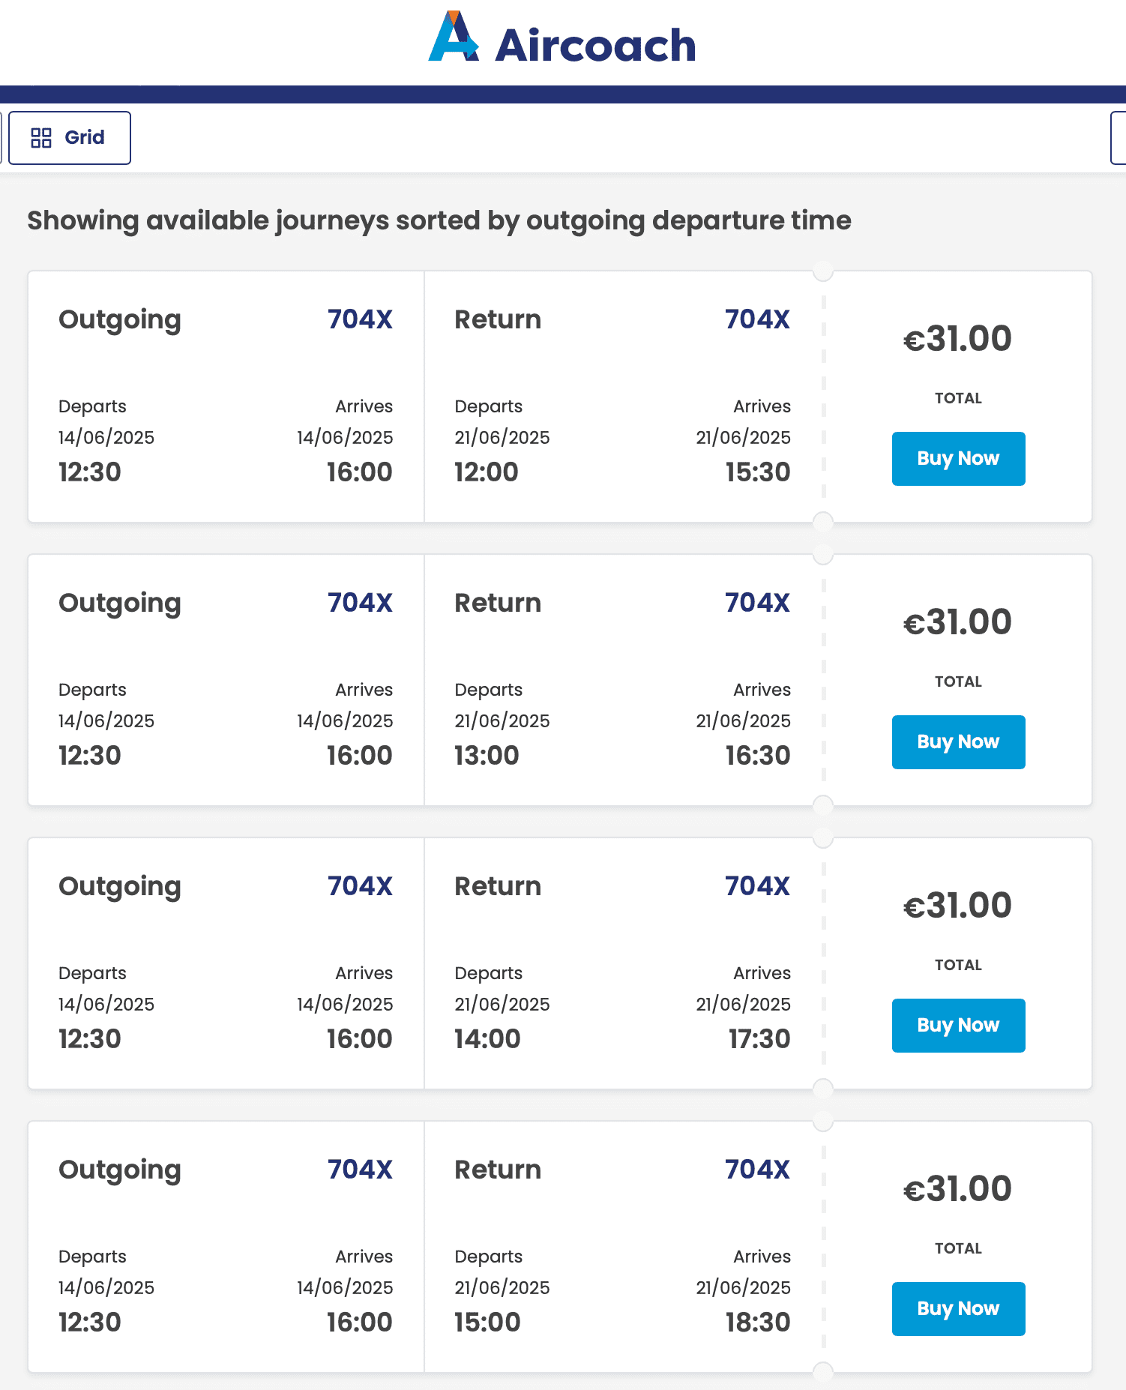Click 704X route on third return trip
The height and width of the screenshot is (1390, 1126).
757,886
